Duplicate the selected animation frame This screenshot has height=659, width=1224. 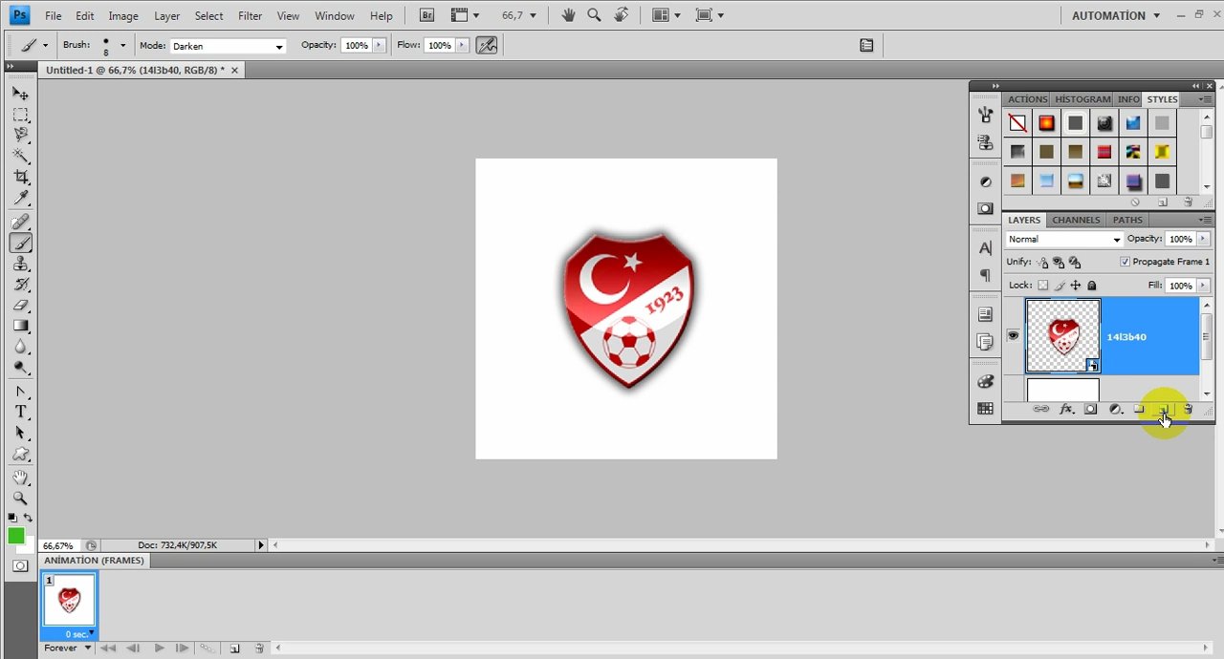tap(234, 648)
